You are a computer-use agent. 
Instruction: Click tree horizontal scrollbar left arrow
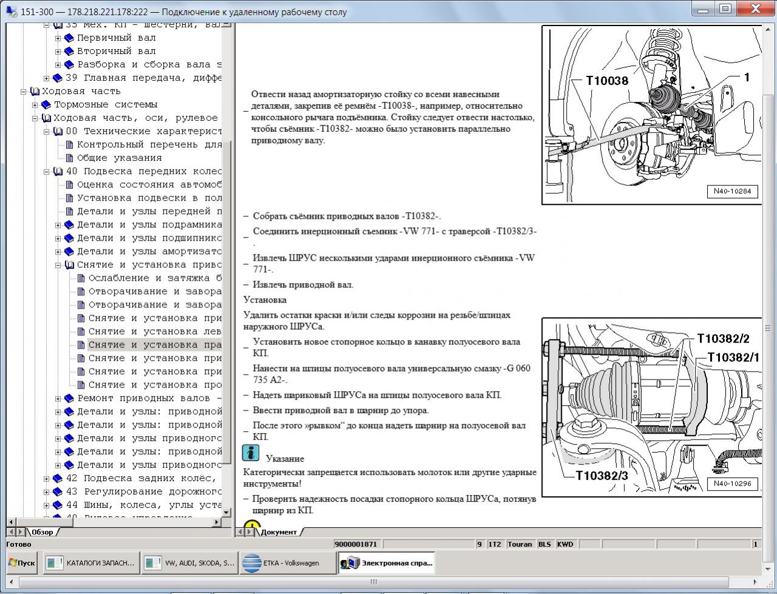pyautogui.click(x=11, y=521)
